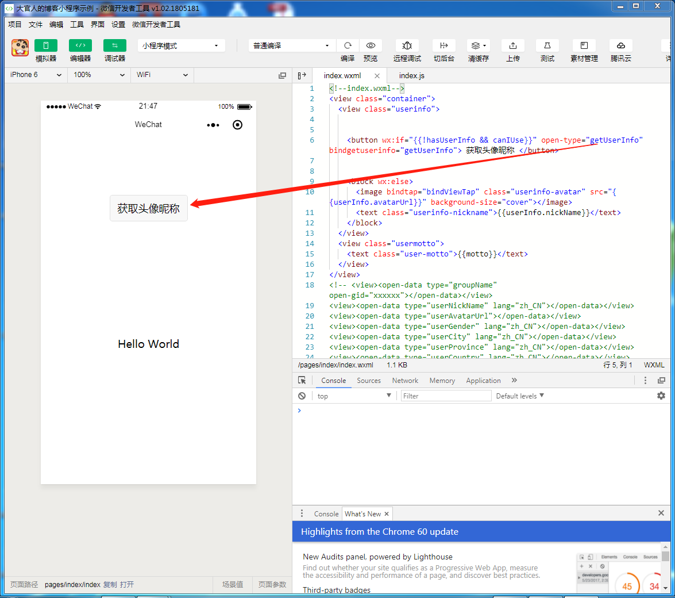Open the drawer three-dots menu
Viewport: 675px width, 598px height.
coord(302,513)
